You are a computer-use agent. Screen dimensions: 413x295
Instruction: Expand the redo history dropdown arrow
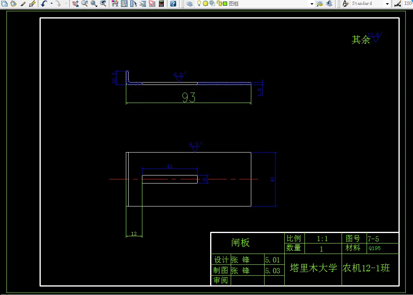[66, 4]
